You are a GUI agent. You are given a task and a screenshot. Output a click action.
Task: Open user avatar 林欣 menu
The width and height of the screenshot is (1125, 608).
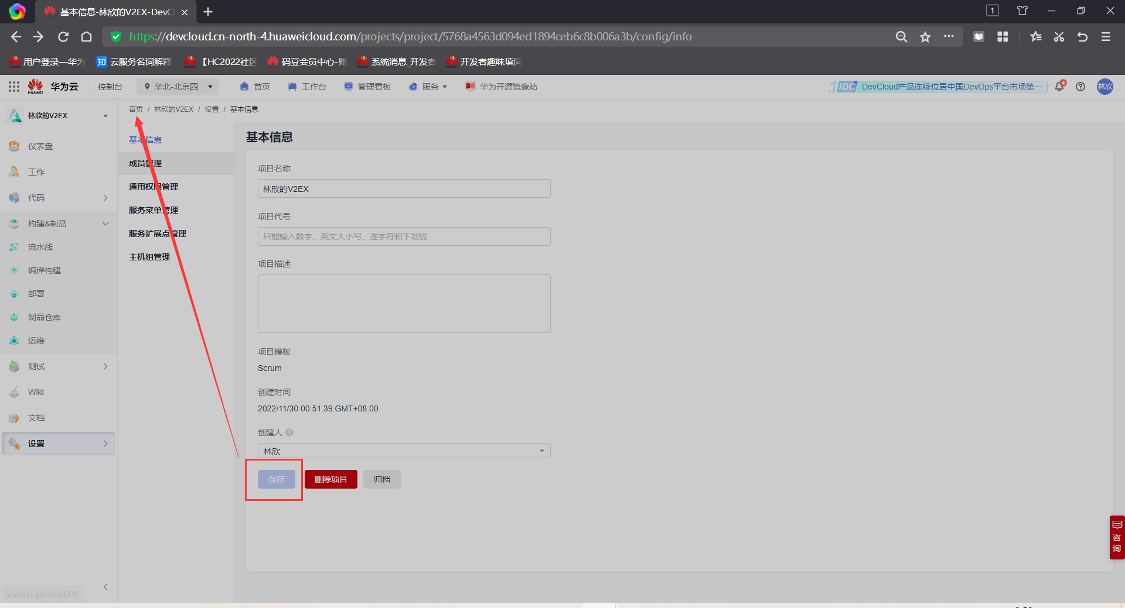1105,87
